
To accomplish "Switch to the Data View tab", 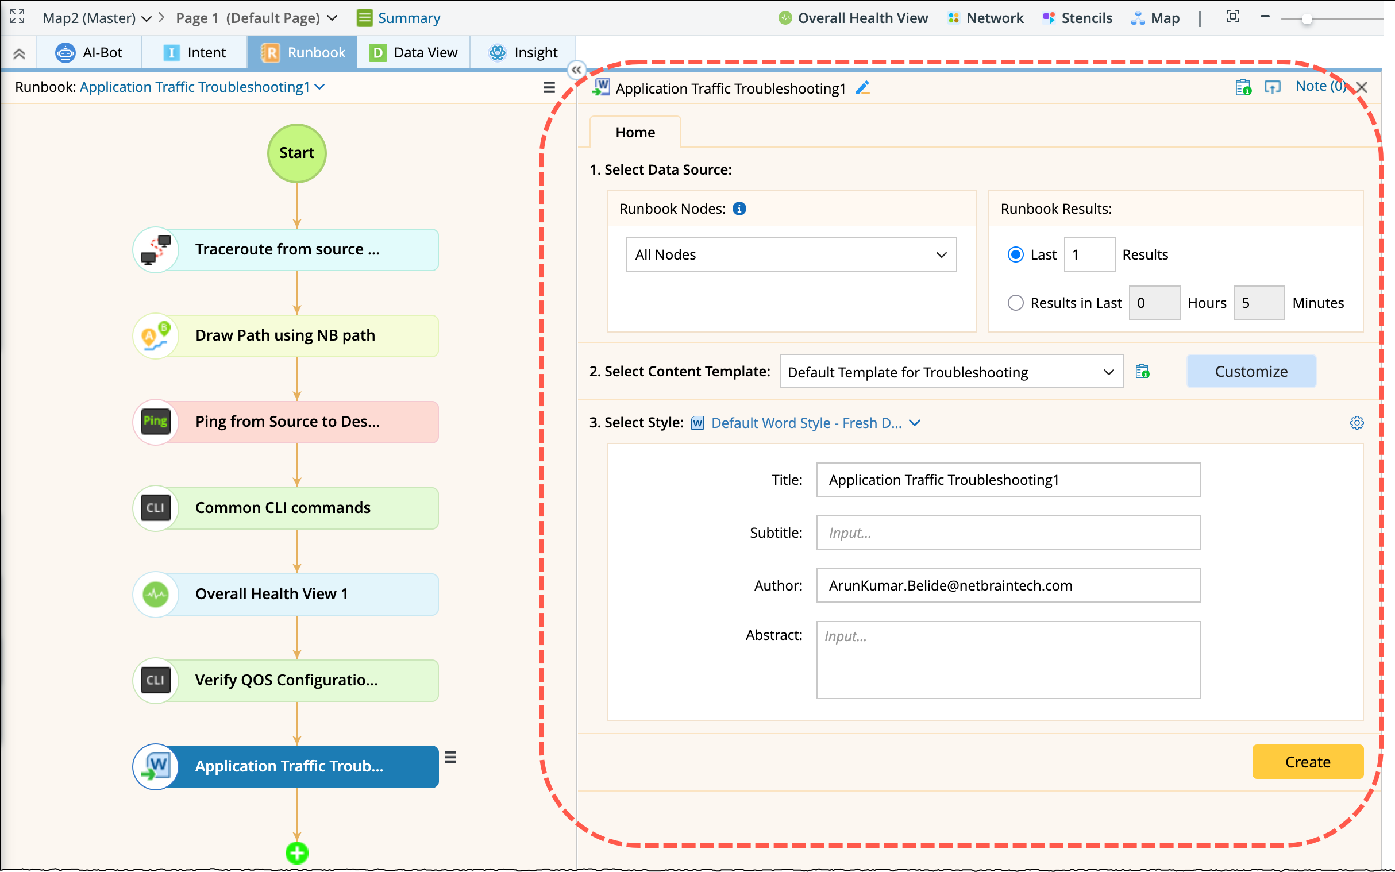I will tap(414, 52).
